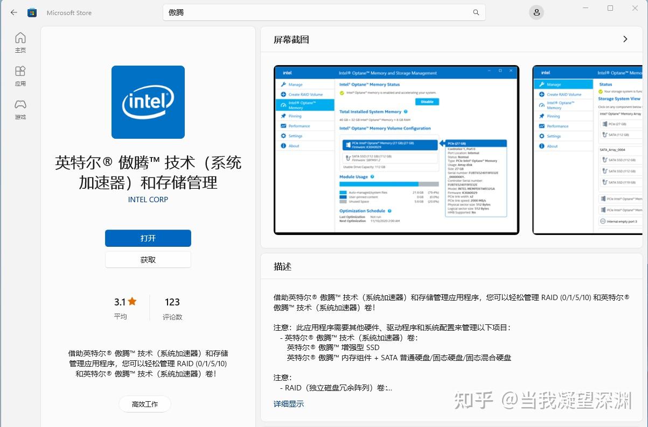Select the 高效工作 category tag

coord(144,403)
